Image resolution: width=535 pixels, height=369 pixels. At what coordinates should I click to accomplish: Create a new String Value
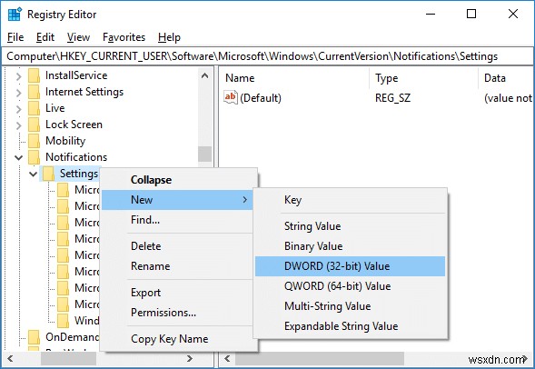coord(350,226)
